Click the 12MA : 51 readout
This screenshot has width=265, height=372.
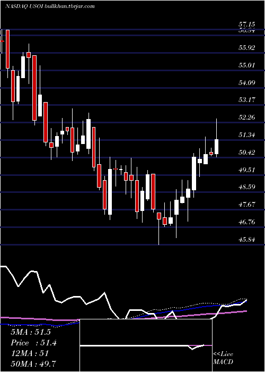coord(30,353)
